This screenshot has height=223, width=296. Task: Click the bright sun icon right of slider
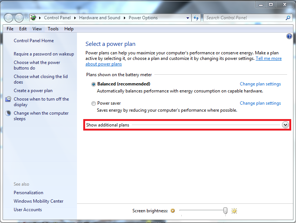[x=234, y=211]
